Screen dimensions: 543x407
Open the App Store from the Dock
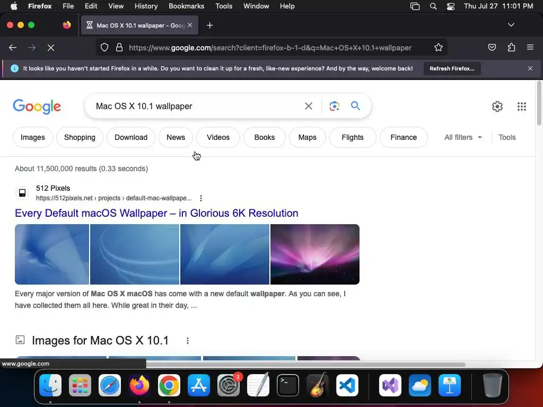199,385
